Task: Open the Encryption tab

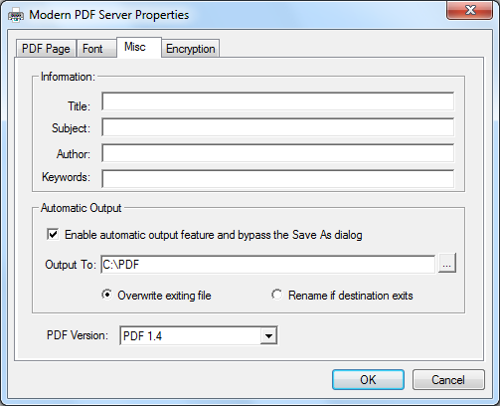Action: pyautogui.click(x=191, y=49)
